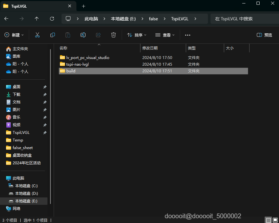This screenshot has width=279, height=223.
Task: Click the false breadcrumb in address bar
Action: (x=153, y=19)
